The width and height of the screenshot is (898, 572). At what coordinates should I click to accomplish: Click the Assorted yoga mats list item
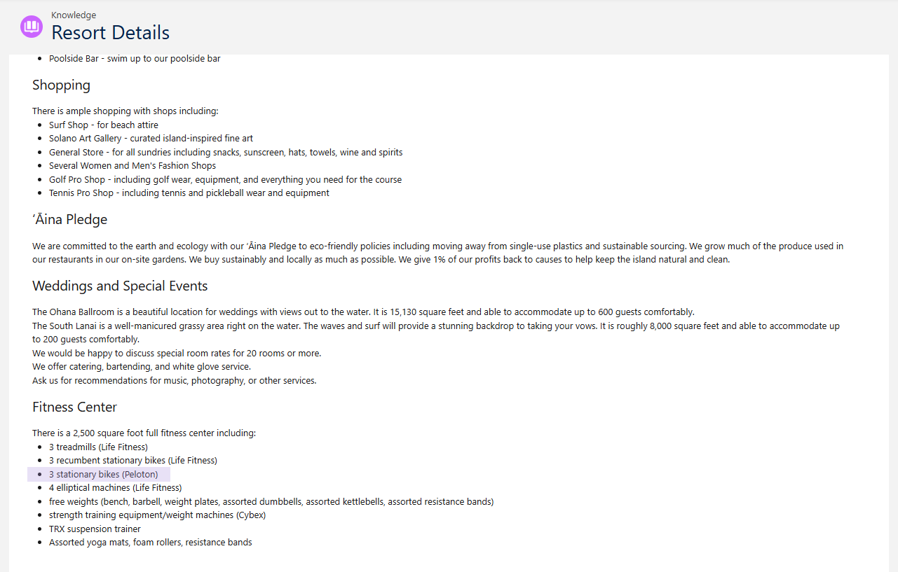click(151, 543)
